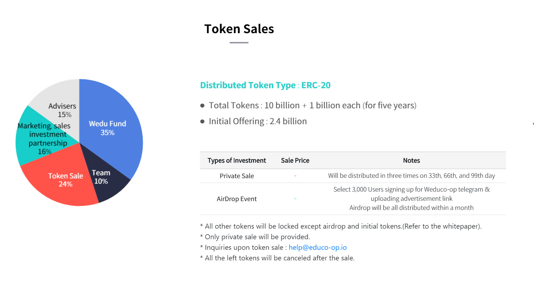This screenshot has height=296, width=534.
Task: Click the Notes column header
Action: click(x=411, y=161)
